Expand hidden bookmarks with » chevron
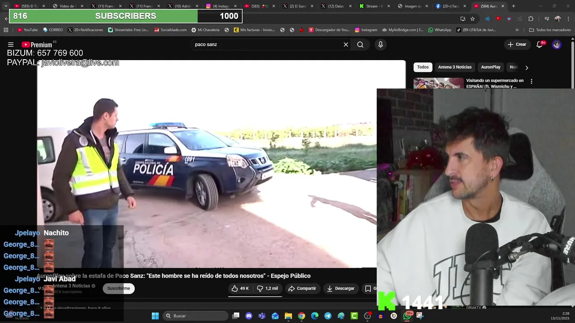The image size is (575, 323). (x=517, y=30)
